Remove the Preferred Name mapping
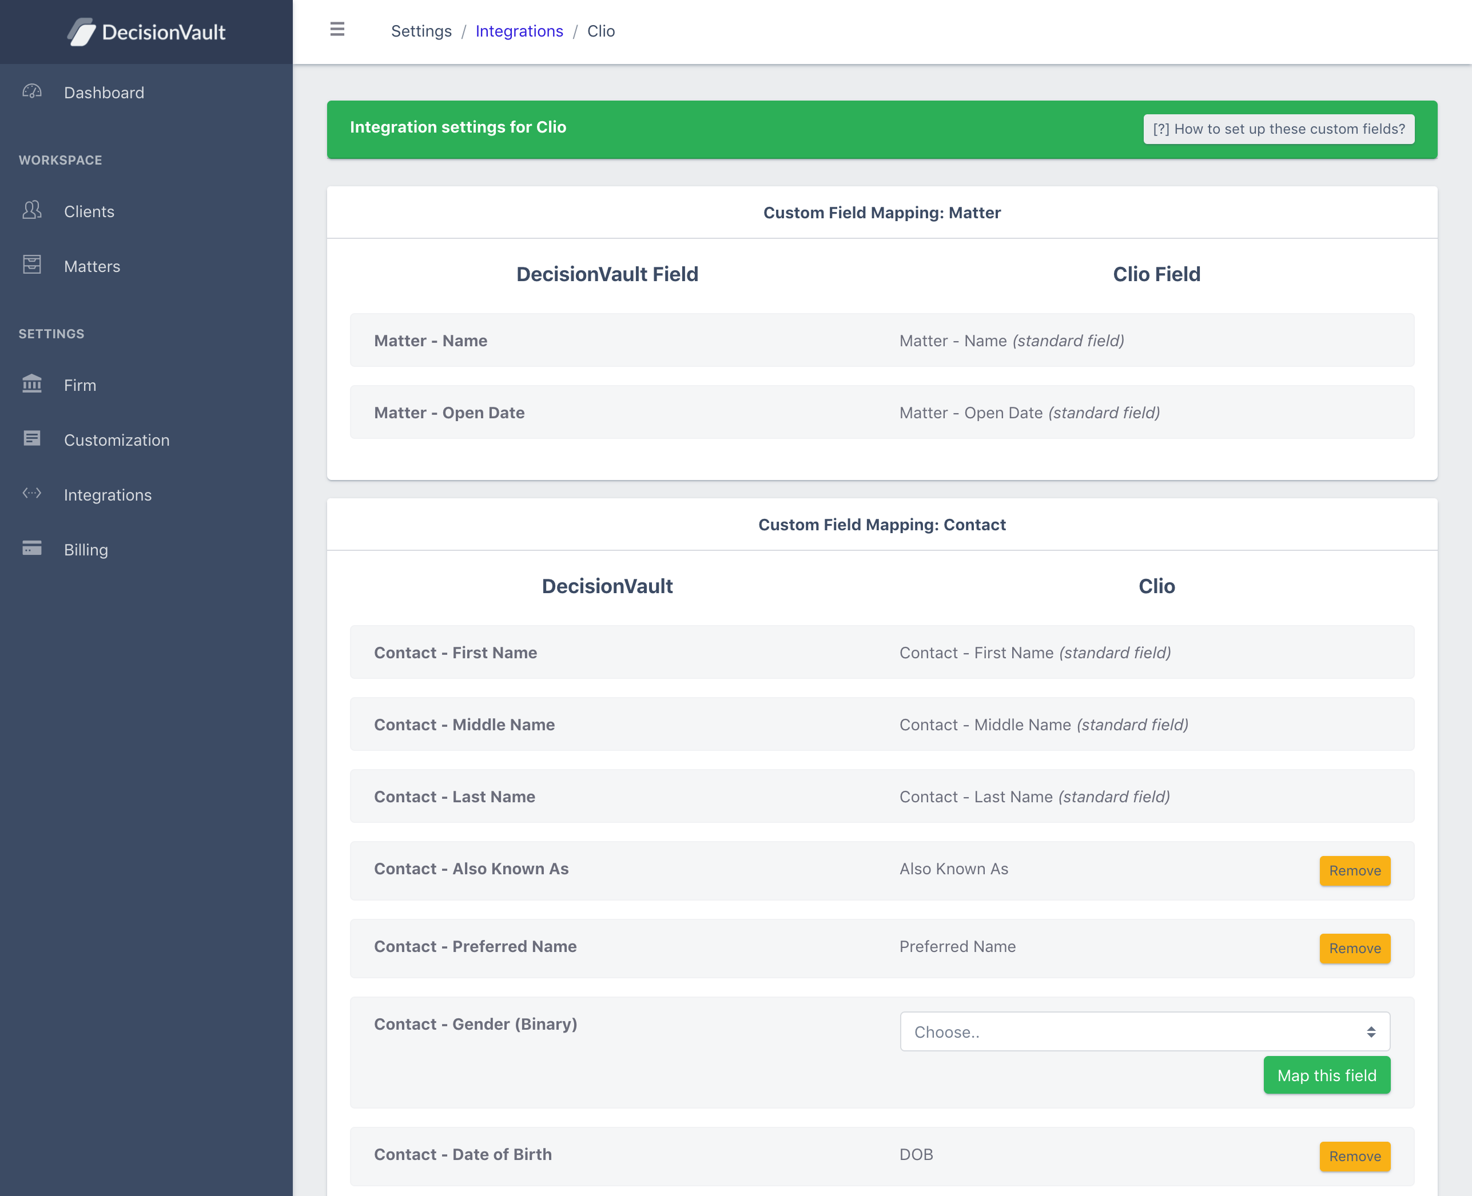The height and width of the screenshot is (1196, 1472). (1354, 948)
